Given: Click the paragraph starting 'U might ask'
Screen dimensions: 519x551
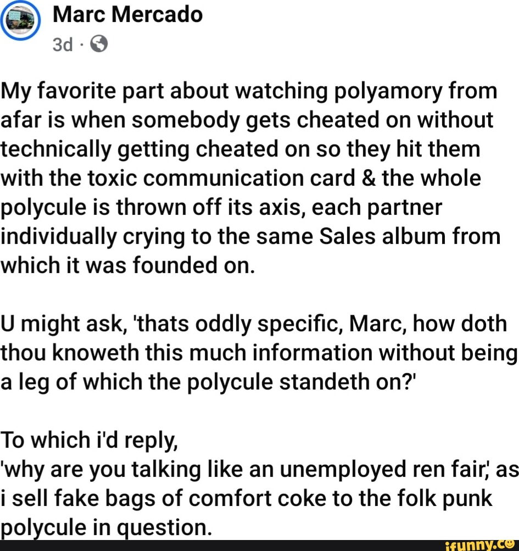Looking at the screenshot, I should pos(258,353).
